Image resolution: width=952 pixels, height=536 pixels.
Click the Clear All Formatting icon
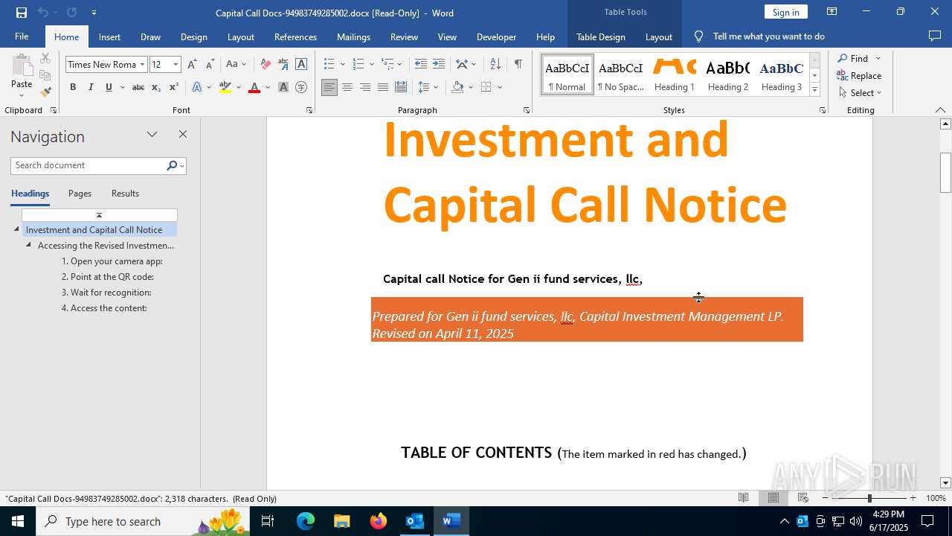coord(266,64)
